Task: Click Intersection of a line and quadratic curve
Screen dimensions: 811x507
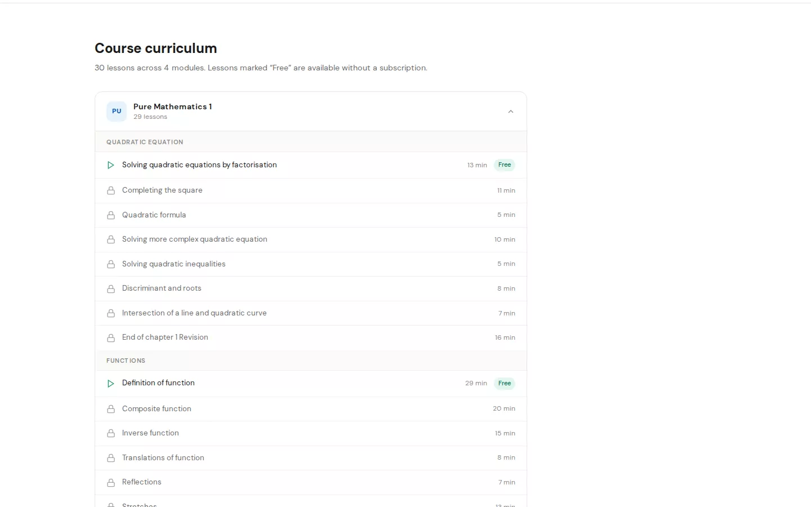Action: 194,313
